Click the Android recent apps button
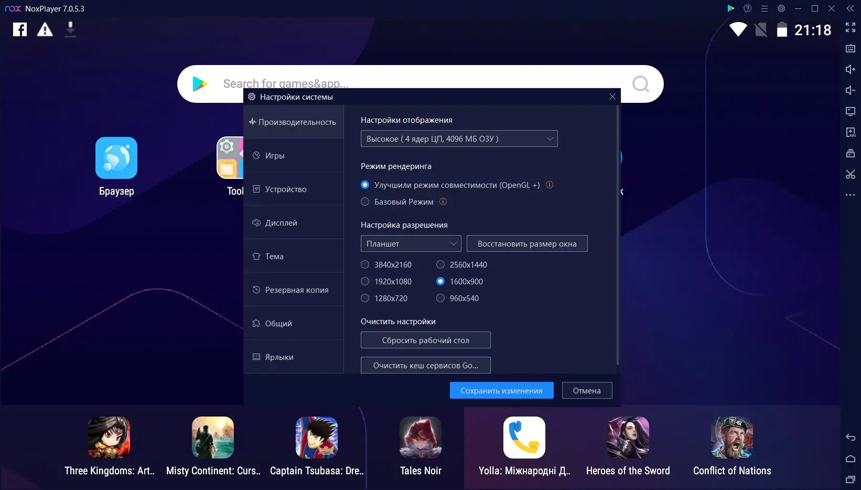Screen dimensions: 861x490 [x=851, y=480]
